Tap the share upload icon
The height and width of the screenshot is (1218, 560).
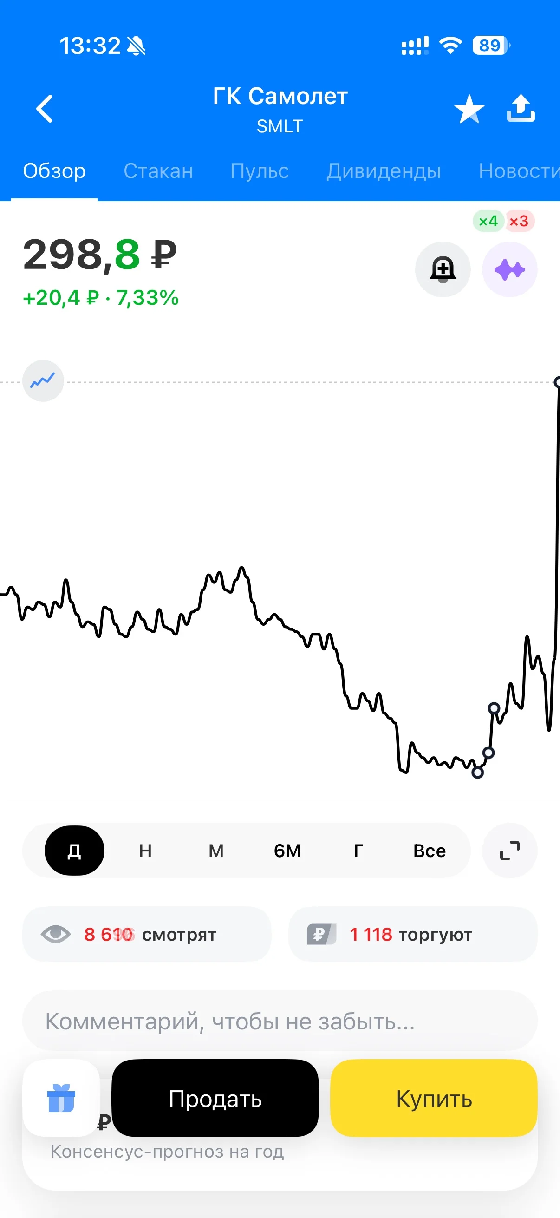[x=521, y=108]
